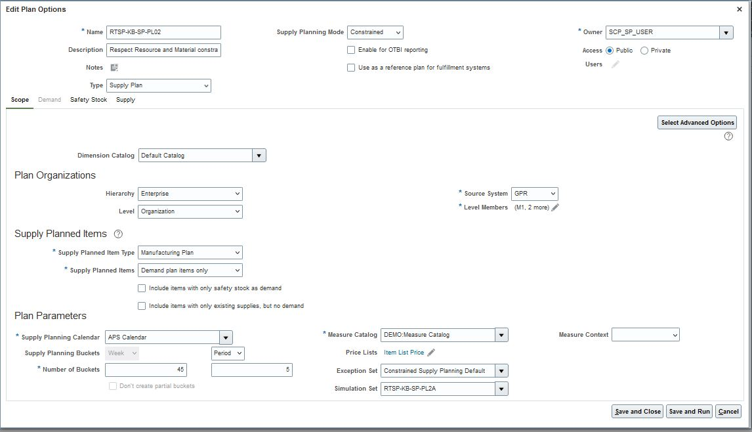Open help icon under Select Advanced Options
The image size is (752, 432).
pos(728,137)
